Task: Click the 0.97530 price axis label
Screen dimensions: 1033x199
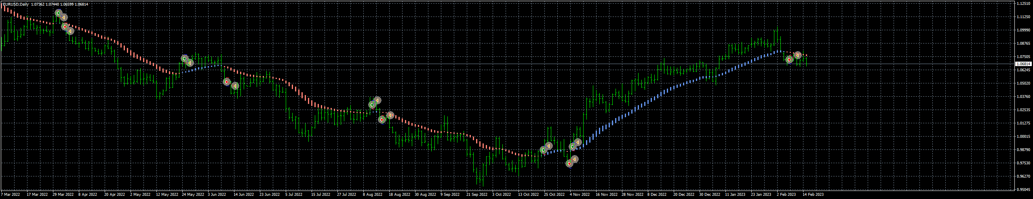Action: tap(1023, 163)
